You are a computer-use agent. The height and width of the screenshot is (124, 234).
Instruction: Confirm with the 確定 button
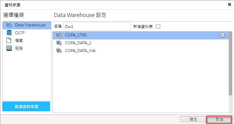[x=193, y=119]
